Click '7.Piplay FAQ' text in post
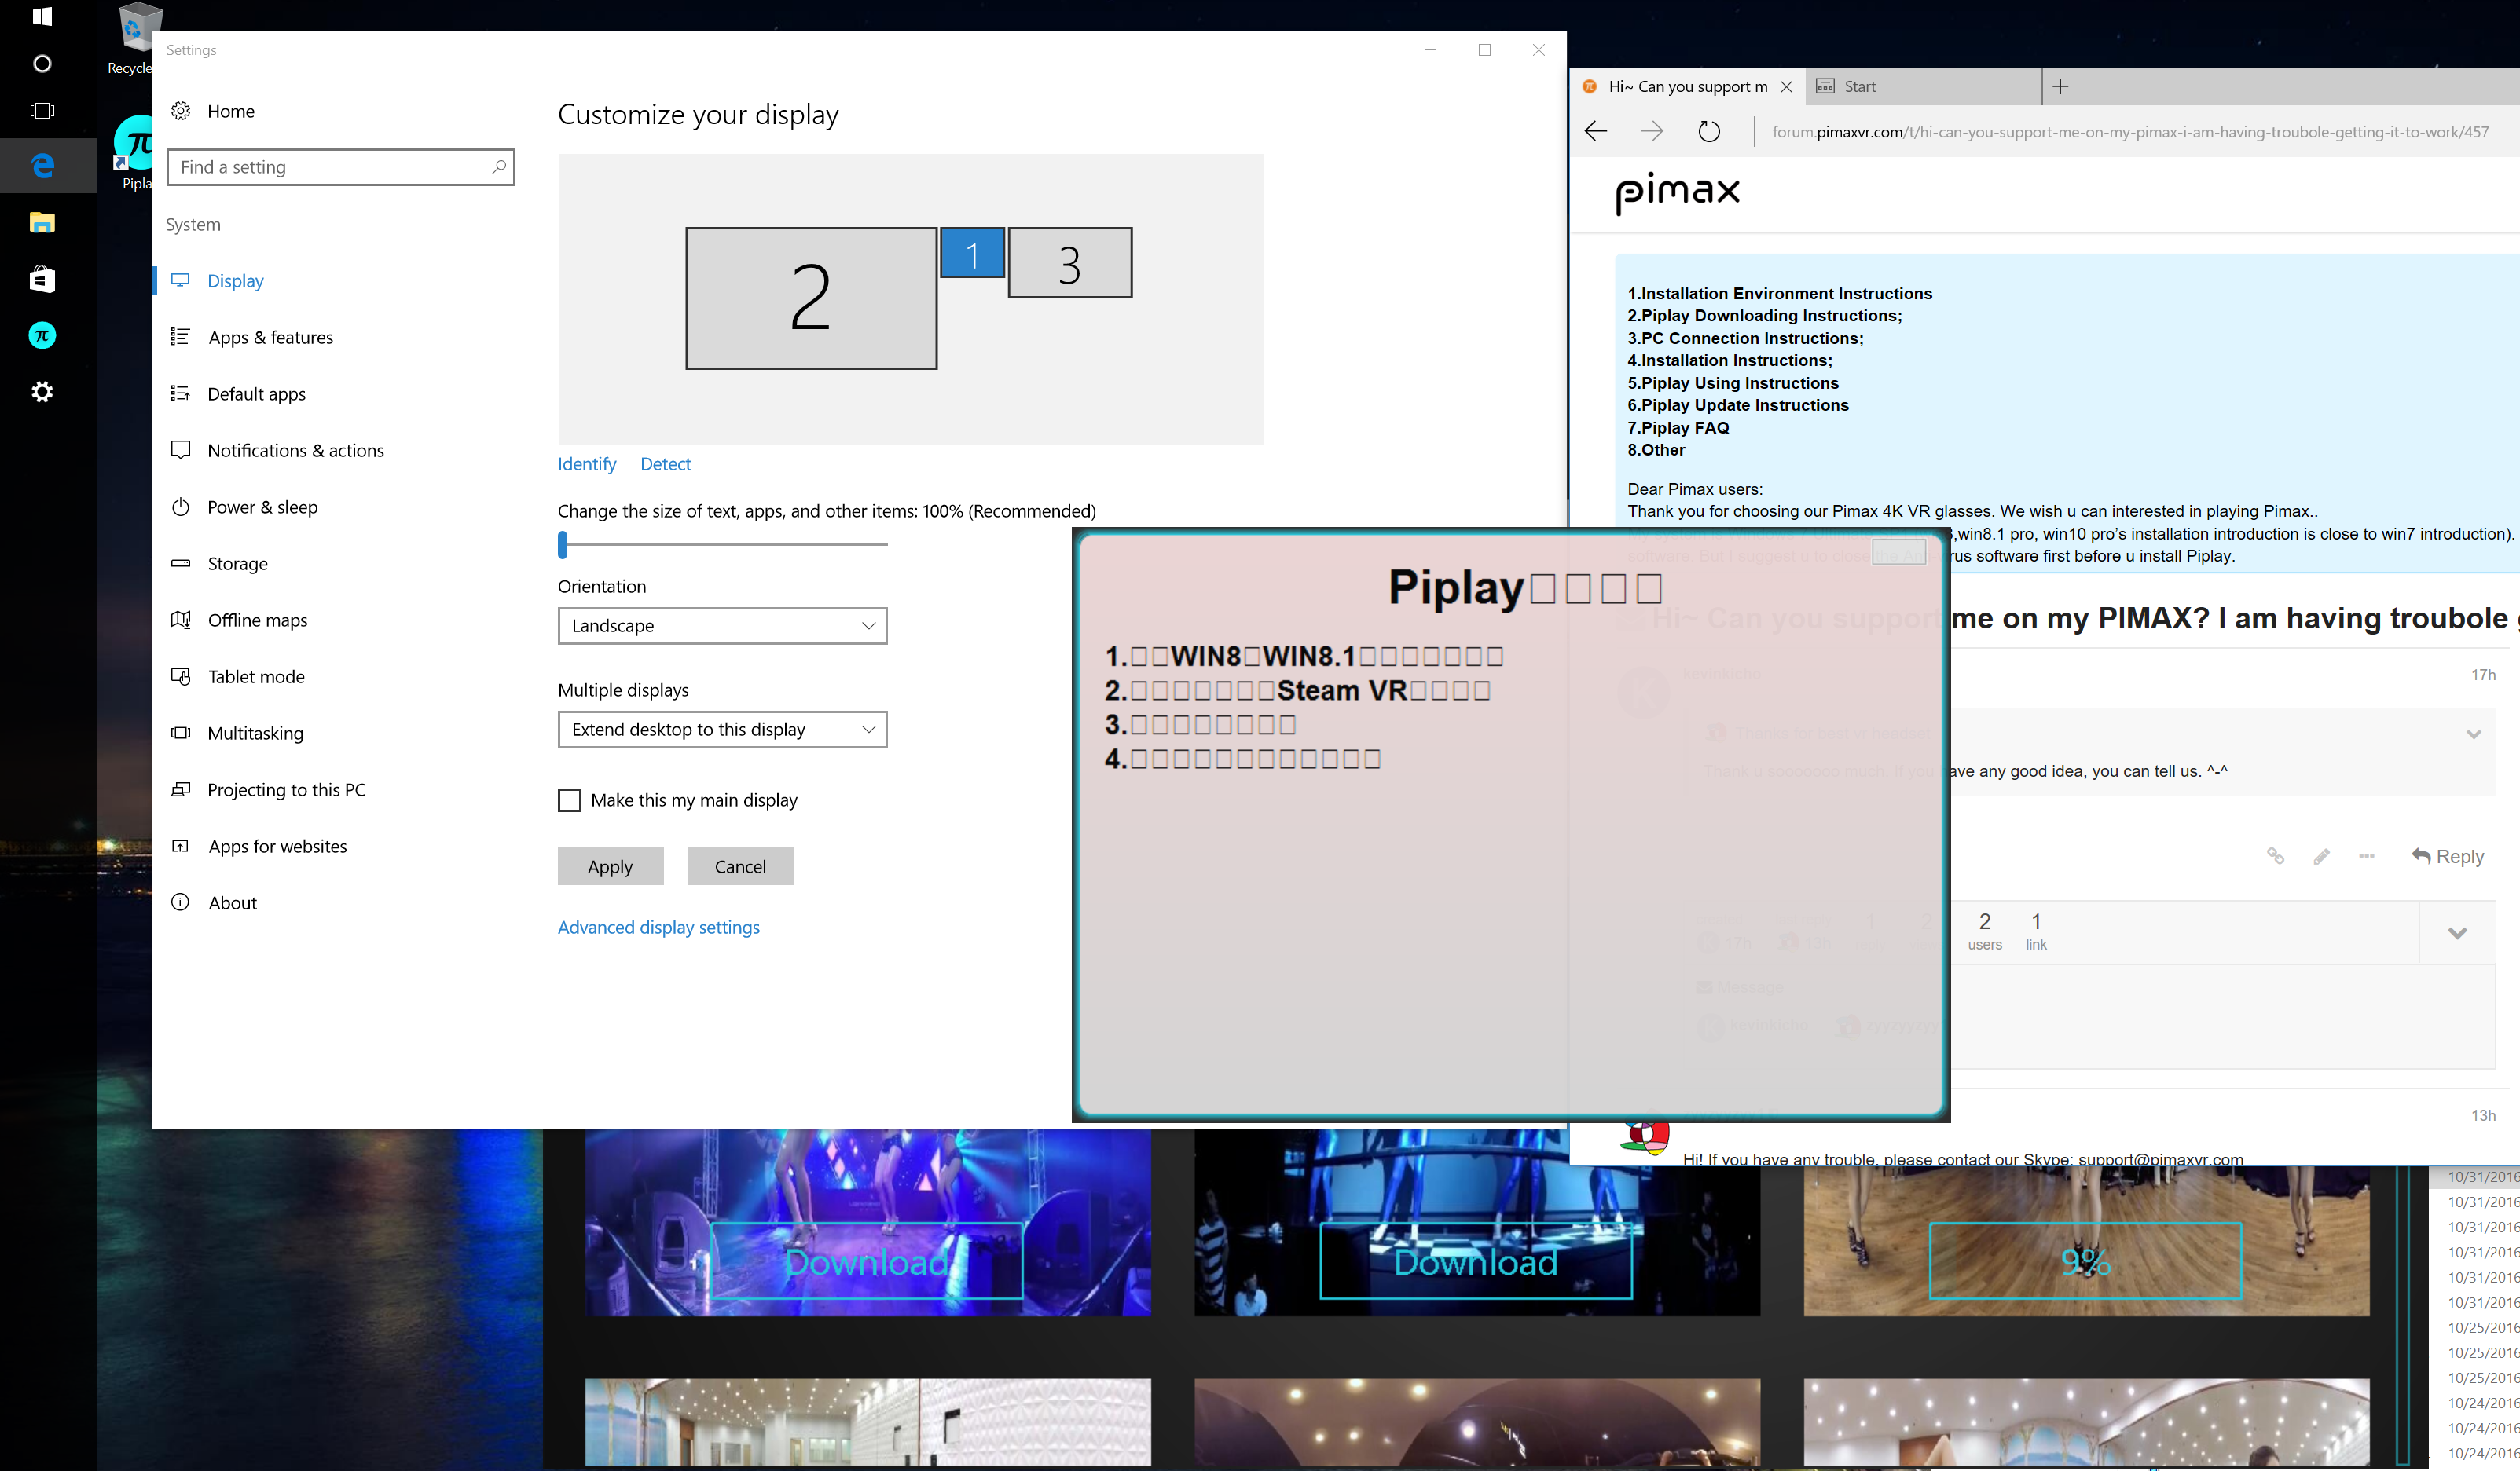 1678,428
